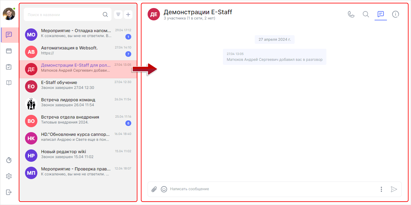Search messages inside the current chat

pos(366,14)
